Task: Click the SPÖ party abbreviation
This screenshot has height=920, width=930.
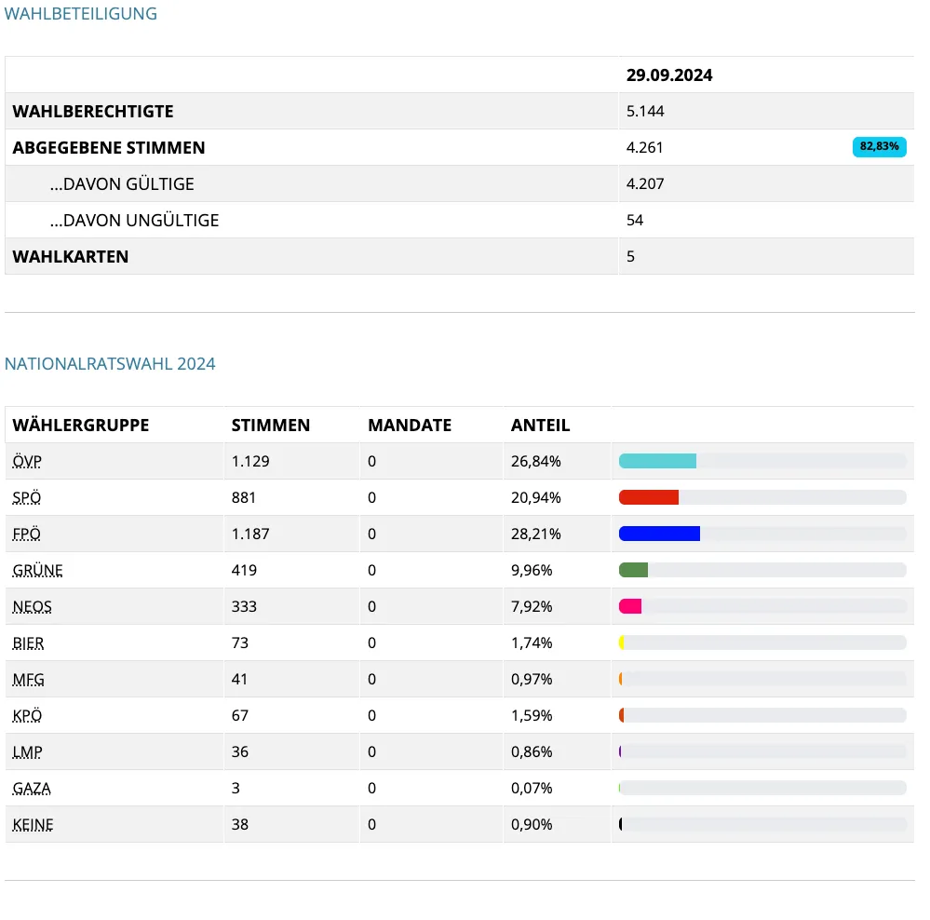Action: click(x=27, y=497)
